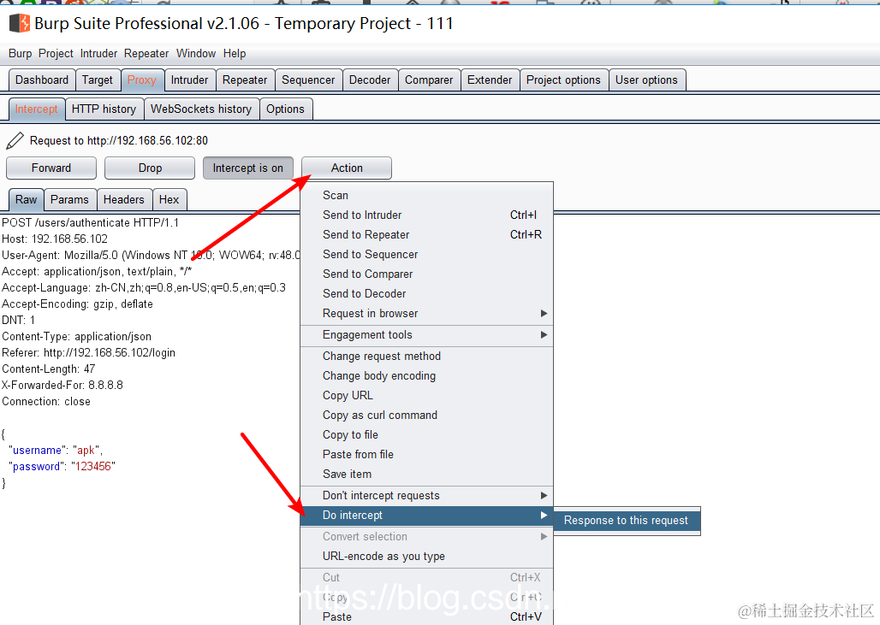This screenshot has width=880, height=625.
Task: Select Change body encoding
Action: tap(426, 376)
